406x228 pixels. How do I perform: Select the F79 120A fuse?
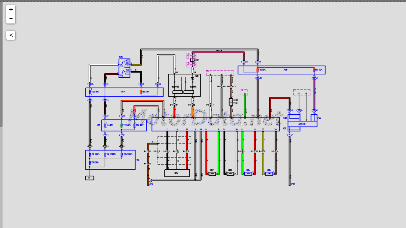(x=90, y=163)
